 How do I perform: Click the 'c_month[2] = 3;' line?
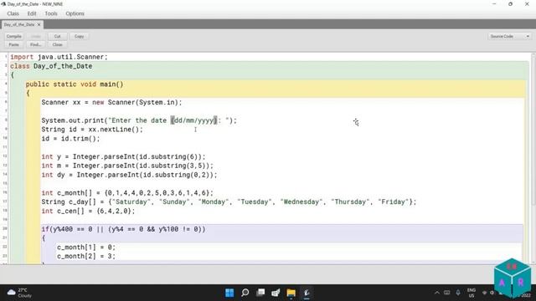point(86,257)
